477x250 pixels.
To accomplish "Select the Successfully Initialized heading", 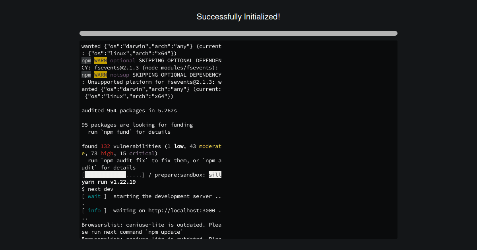I will pyautogui.click(x=238, y=17).
